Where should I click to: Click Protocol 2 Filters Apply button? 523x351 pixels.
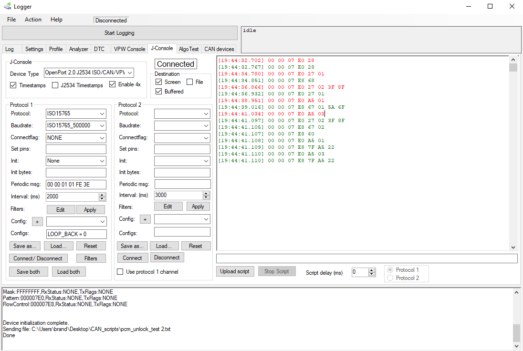[x=198, y=206]
